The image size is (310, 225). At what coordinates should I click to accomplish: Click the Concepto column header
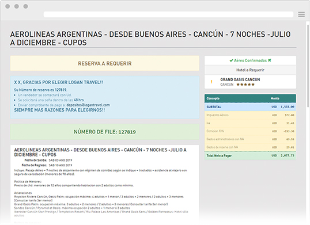213,98
